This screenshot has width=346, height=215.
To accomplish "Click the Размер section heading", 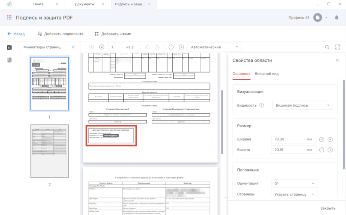I will click(x=244, y=126).
